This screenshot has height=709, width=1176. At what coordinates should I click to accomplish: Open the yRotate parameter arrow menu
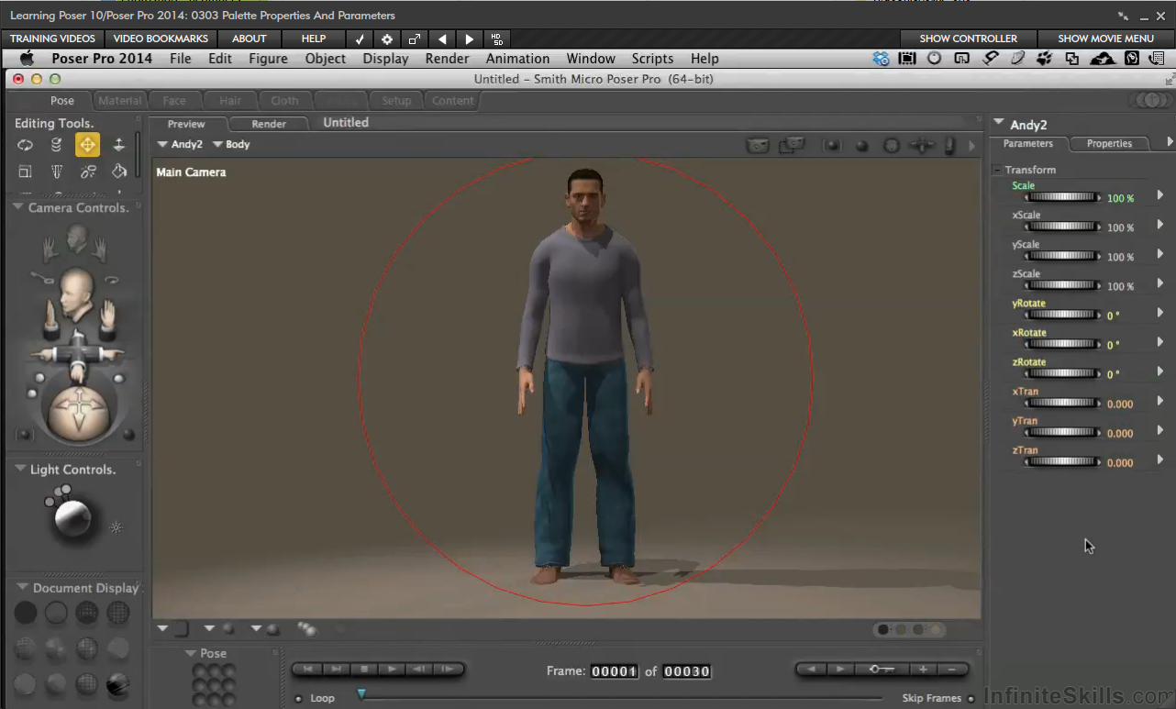1160,312
